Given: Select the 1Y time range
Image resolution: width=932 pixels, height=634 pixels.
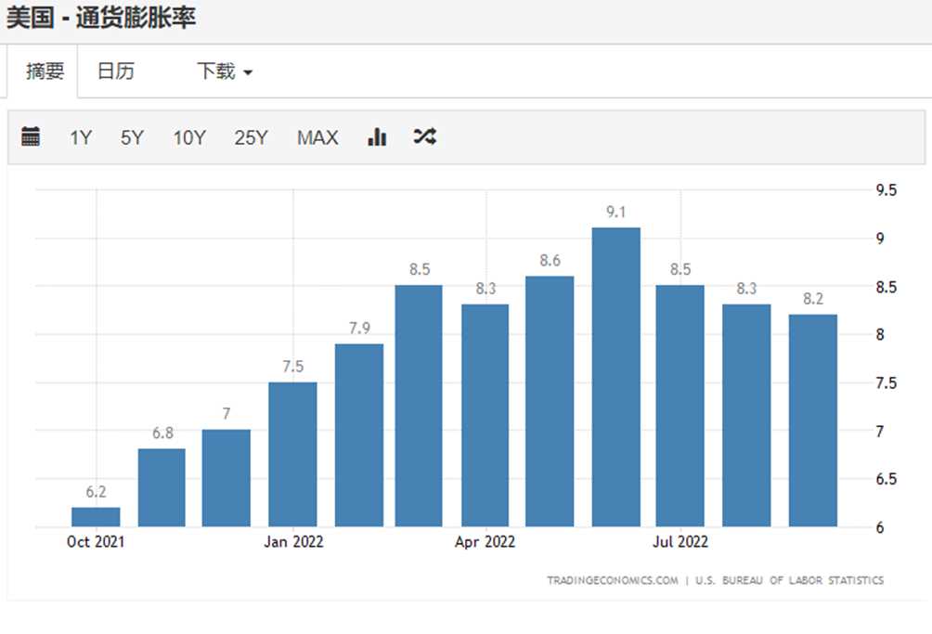Looking at the screenshot, I should pyautogui.click(x=81, y=138).
